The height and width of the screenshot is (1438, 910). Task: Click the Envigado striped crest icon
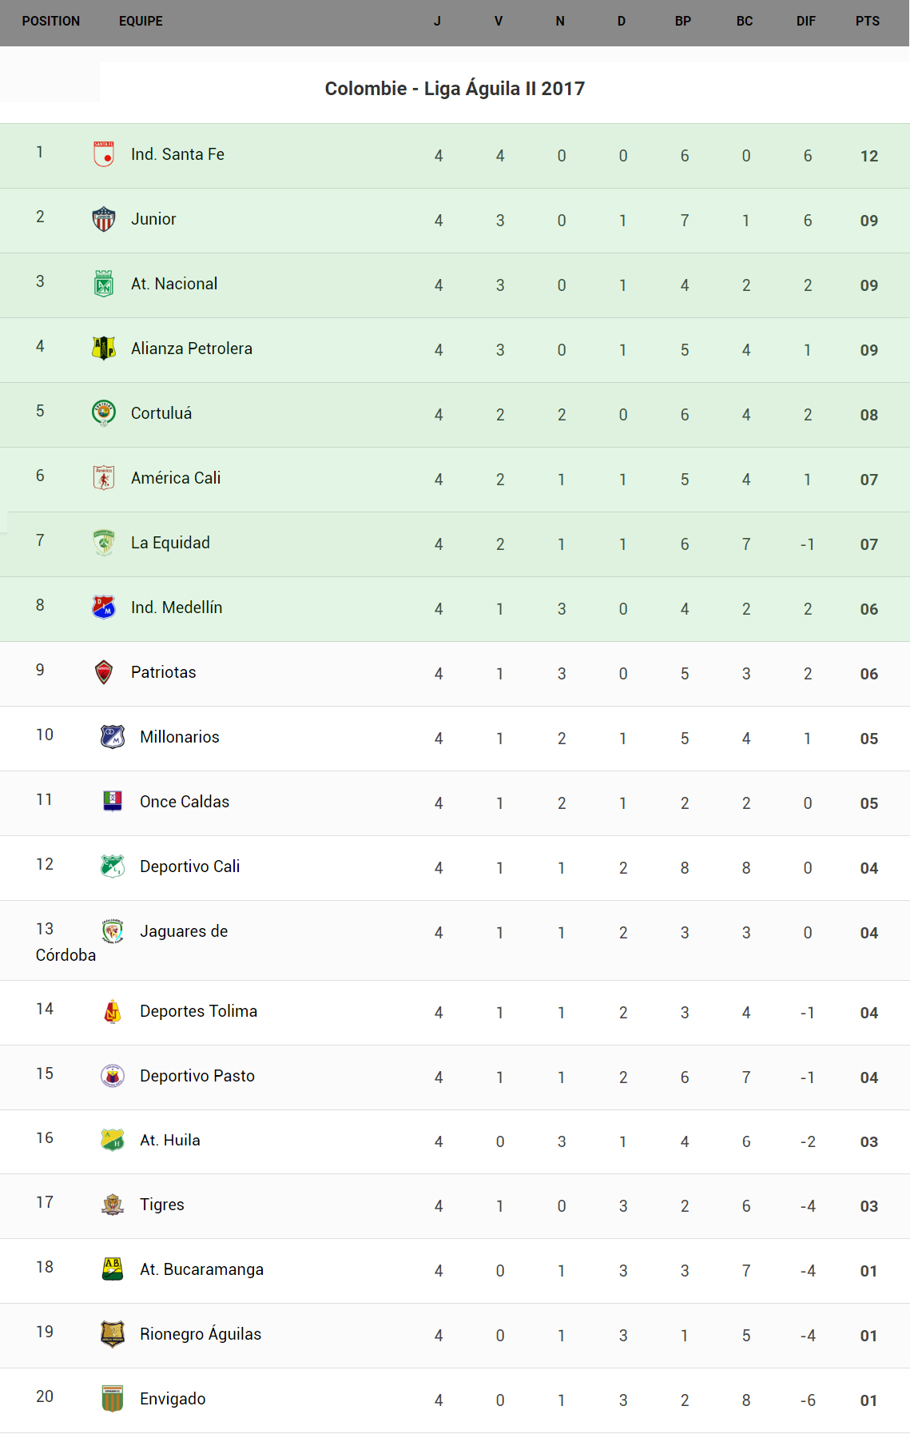pyautogui.click(x=113, y=1399)
